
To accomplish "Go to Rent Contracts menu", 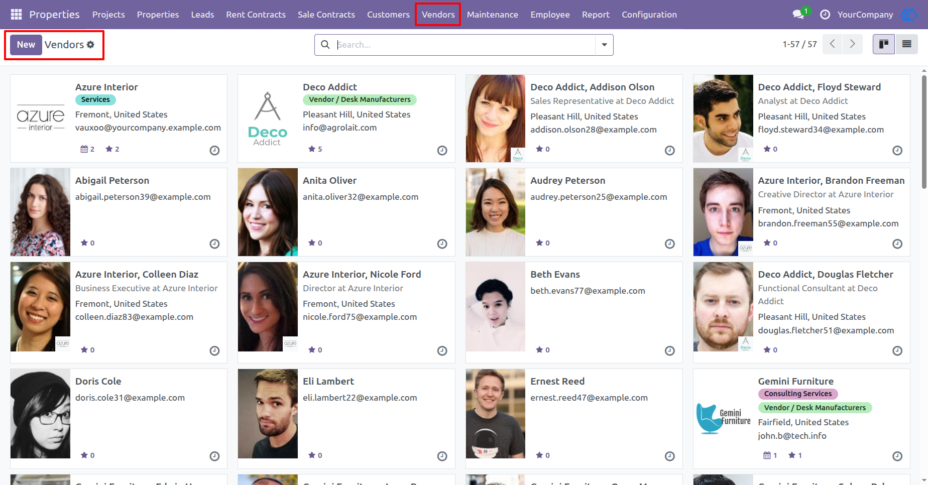I will point(256,15).
